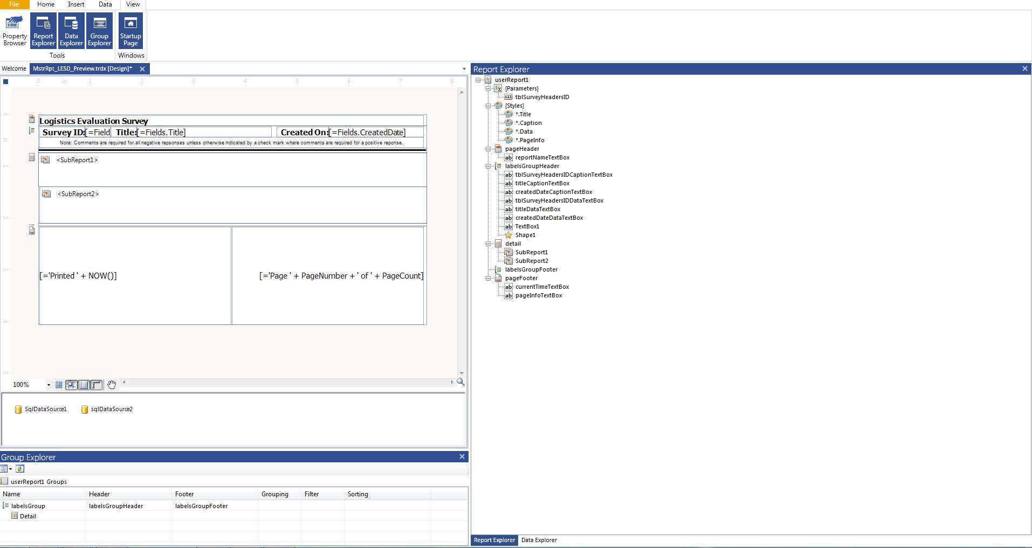Switch to the Home ribbon tab
1032x548 pixels.
click(46, 4)
